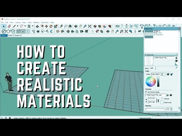The width and height of the screenshot is (182, 136).
Task: Open the Edit menu
Action: coord(6,22)
